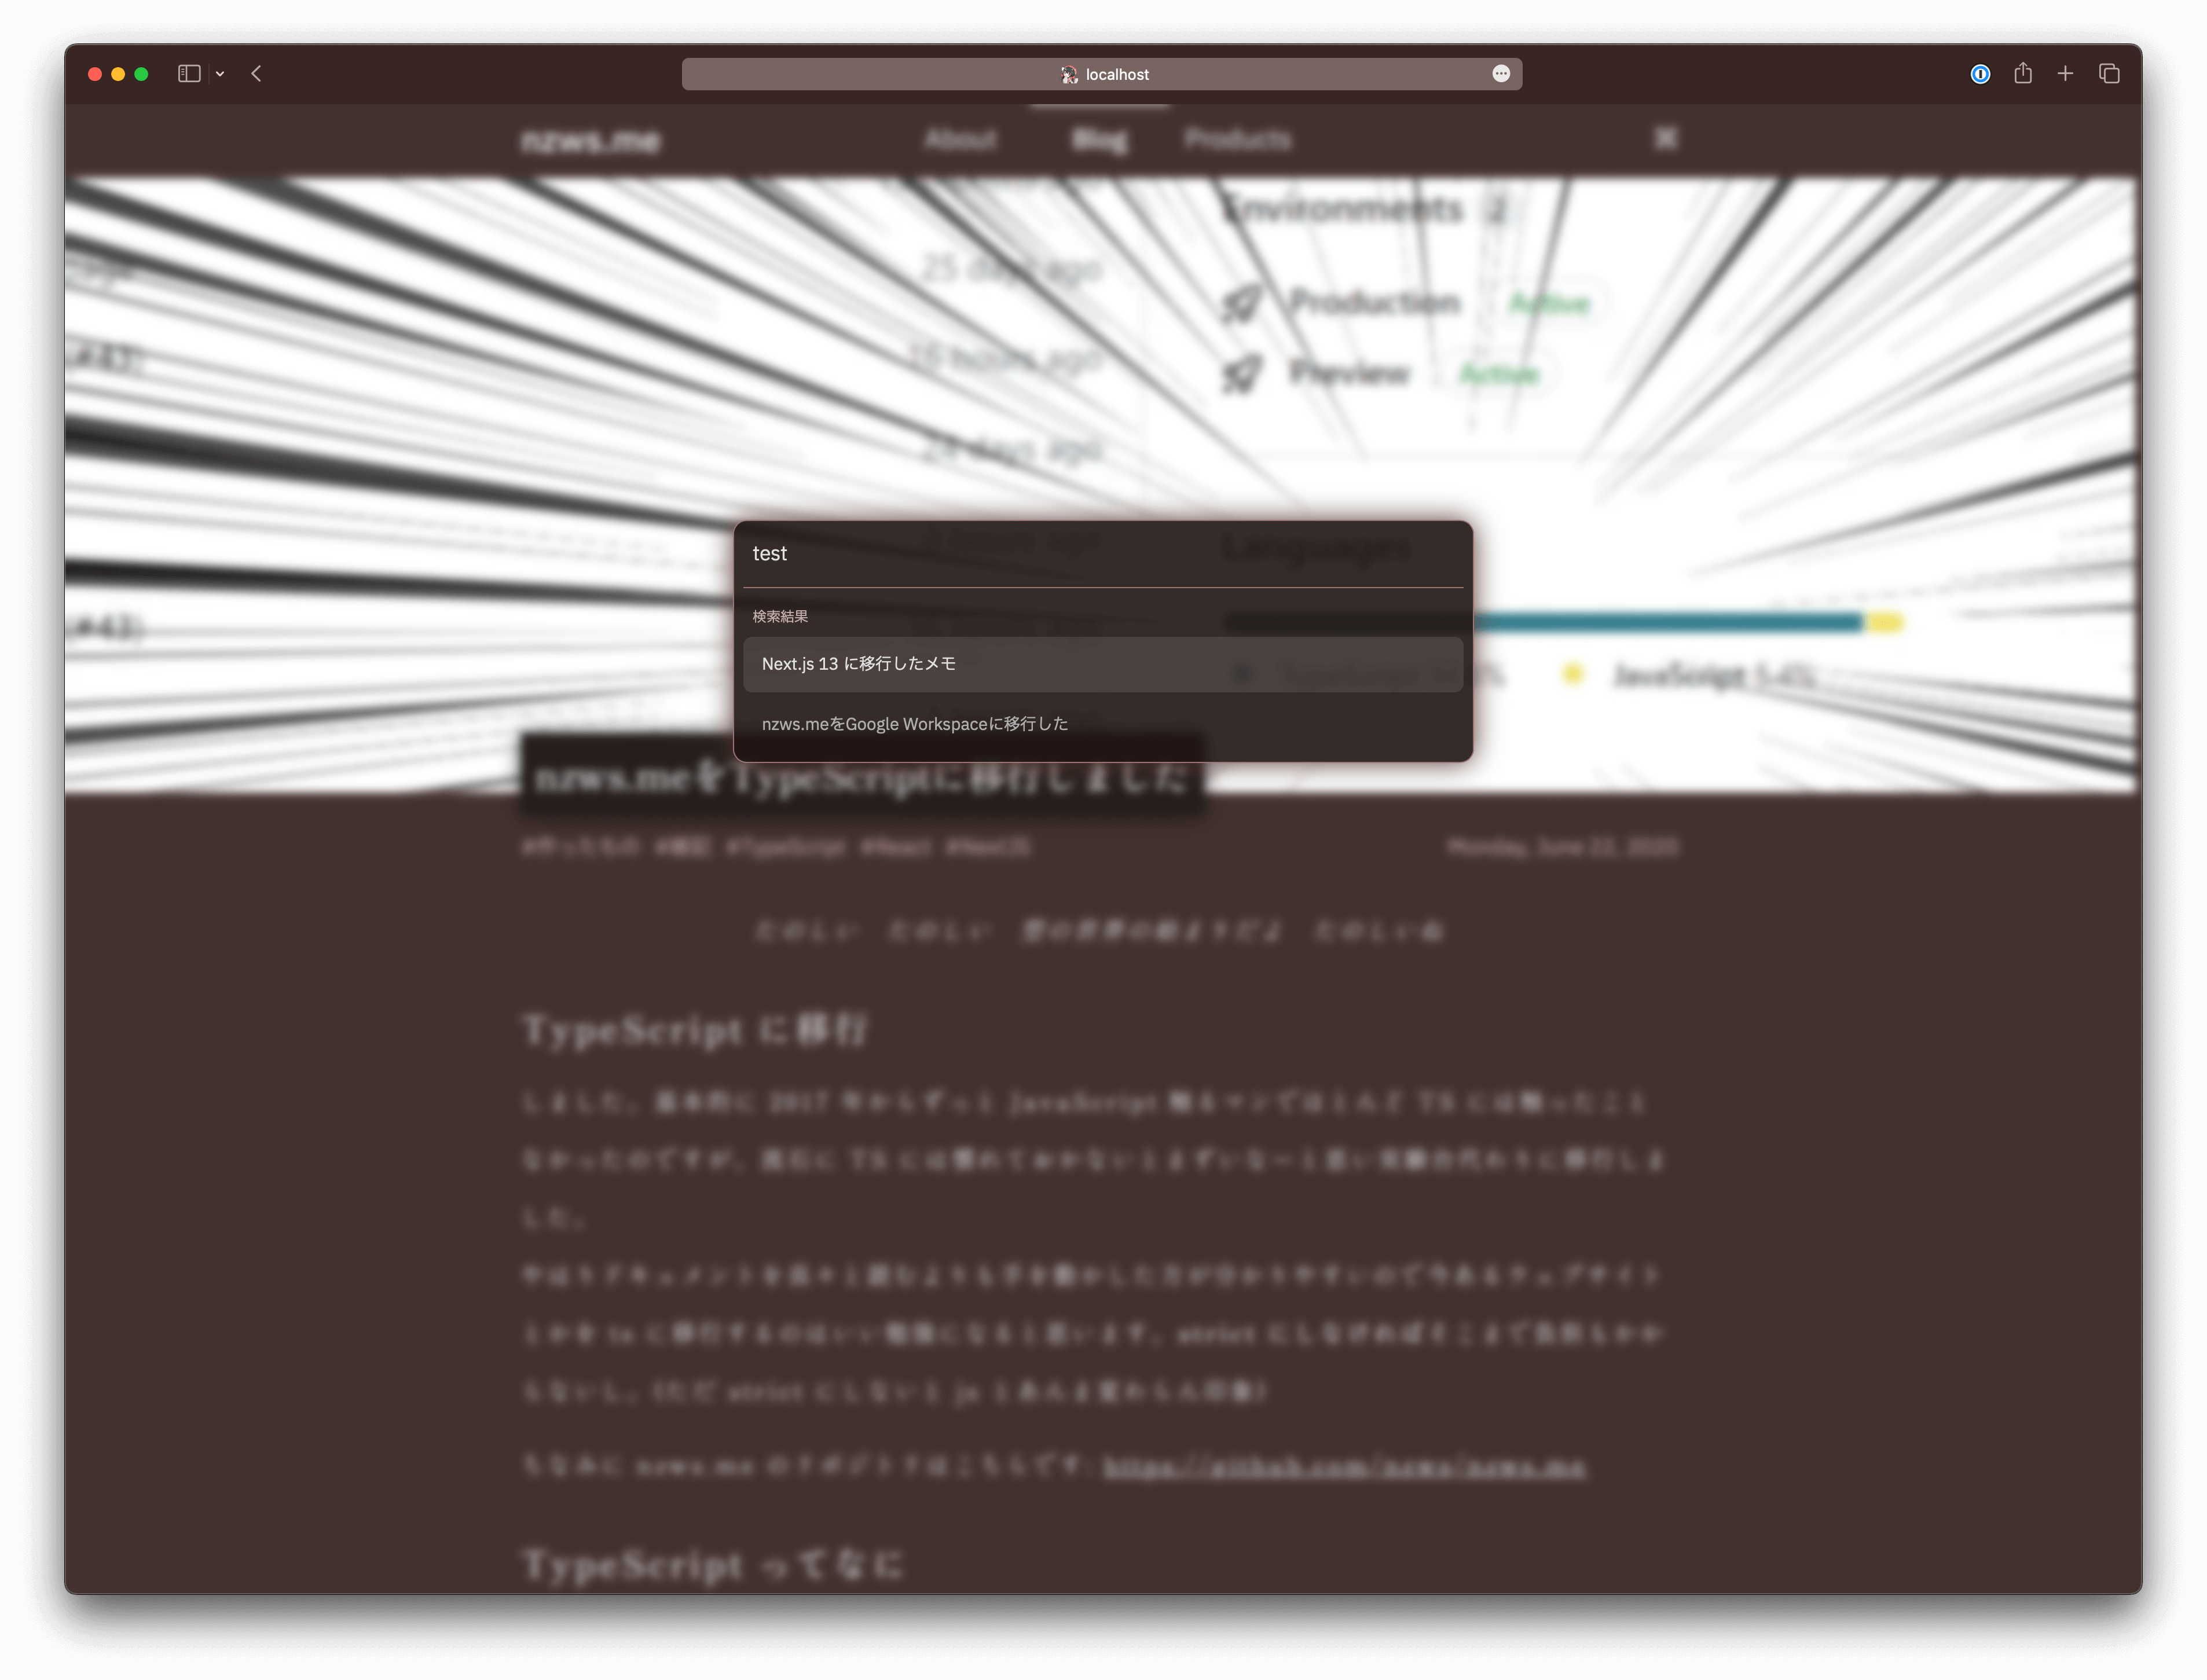
Task: Select result "Next.js 13 に移行したメモ"
Action: point(1102,664)
